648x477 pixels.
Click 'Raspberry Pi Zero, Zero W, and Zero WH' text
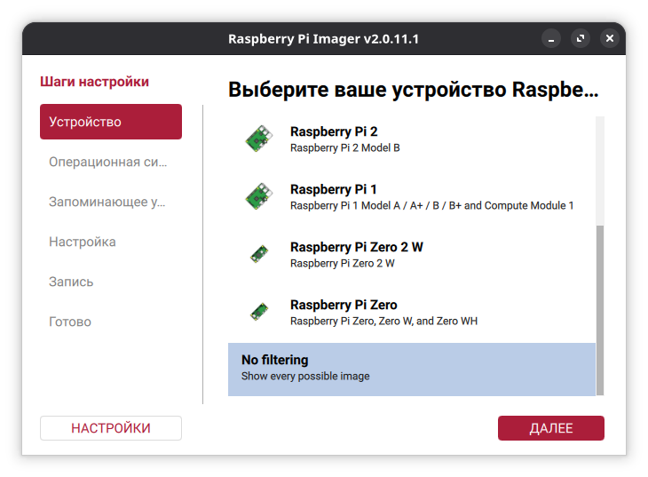coord(384,321)
